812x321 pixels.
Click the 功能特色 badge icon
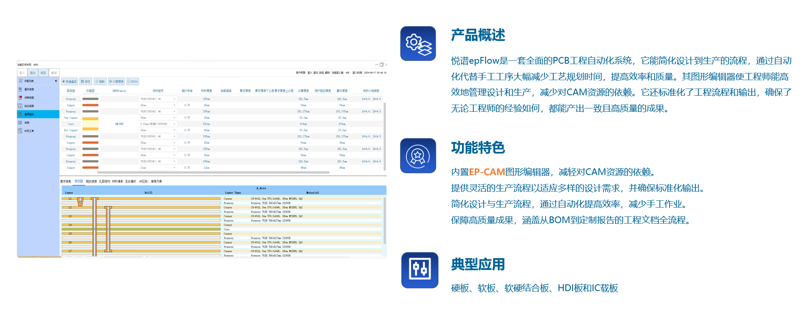(418, 156)
